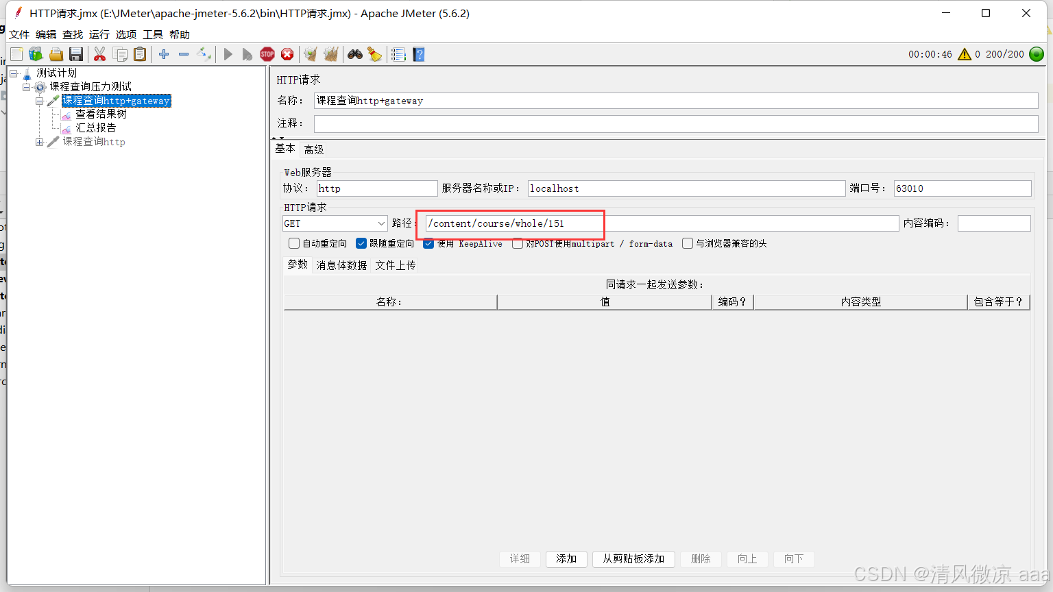
Task: Click the Open file folder icon
Action: click(56, 54)
